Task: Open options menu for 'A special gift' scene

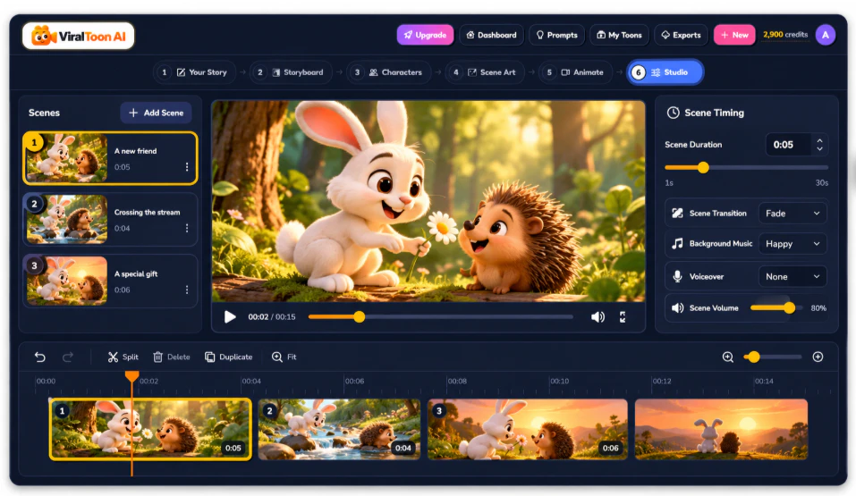Action: [x=187, y=290]
